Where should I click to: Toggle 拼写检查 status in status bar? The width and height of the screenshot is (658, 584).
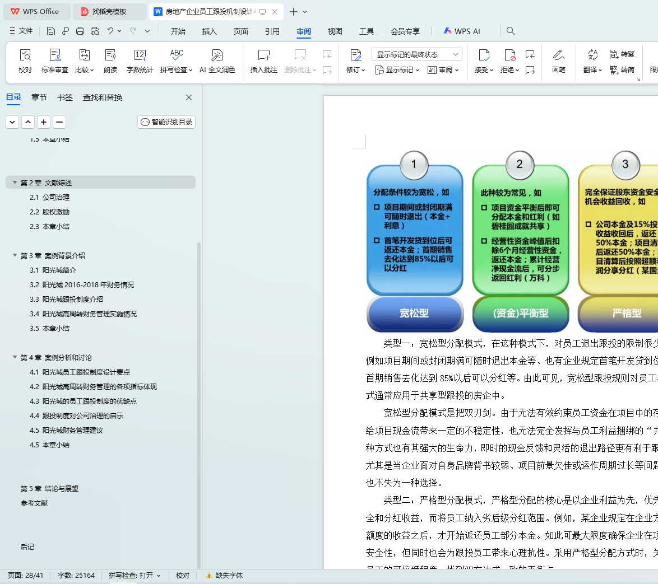coord(135,576)
